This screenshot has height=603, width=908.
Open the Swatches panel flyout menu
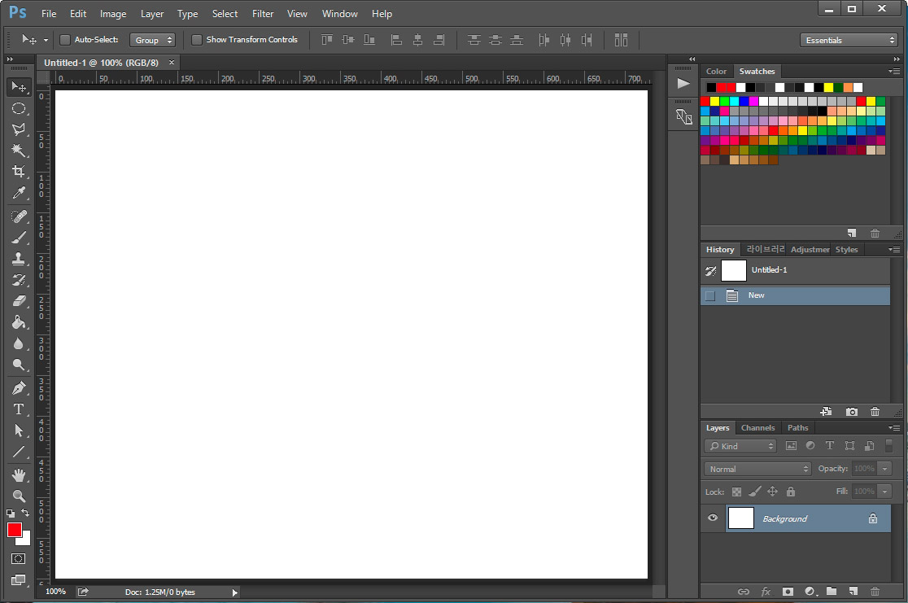pos(894,72)
